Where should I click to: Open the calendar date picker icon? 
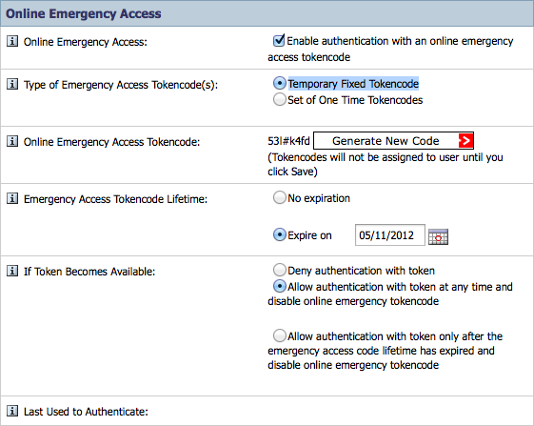coord(438,236)
